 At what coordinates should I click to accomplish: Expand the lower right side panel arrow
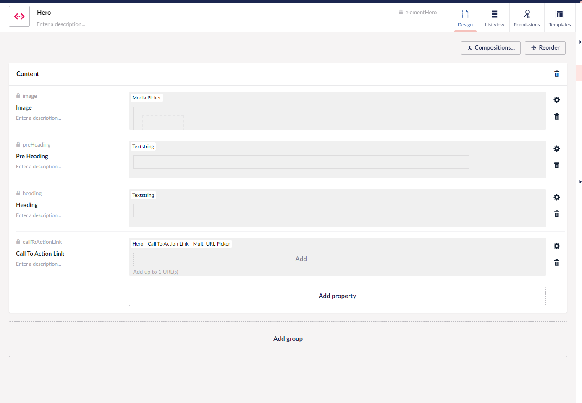[580, 182]
